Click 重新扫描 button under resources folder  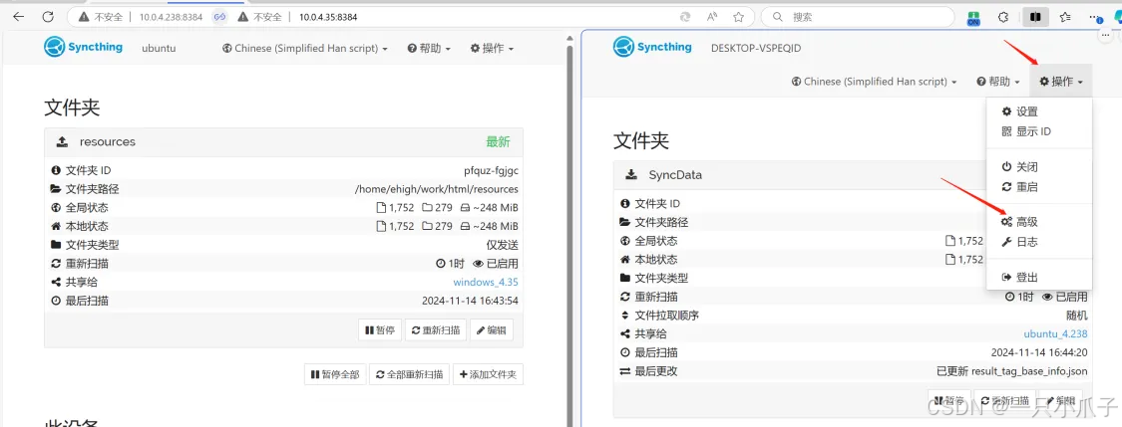[436, 329]
